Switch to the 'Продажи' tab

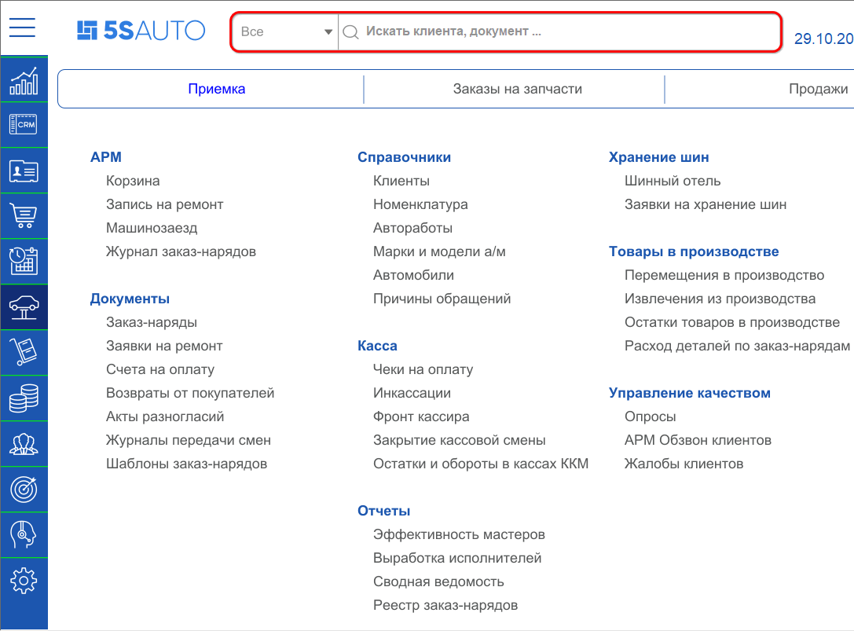click(819, 89)
